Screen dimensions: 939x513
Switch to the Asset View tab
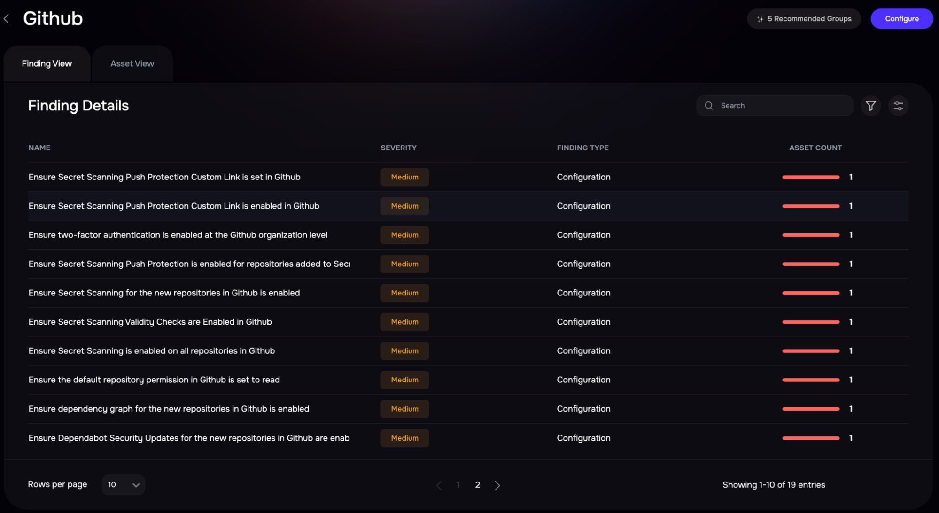132,63
